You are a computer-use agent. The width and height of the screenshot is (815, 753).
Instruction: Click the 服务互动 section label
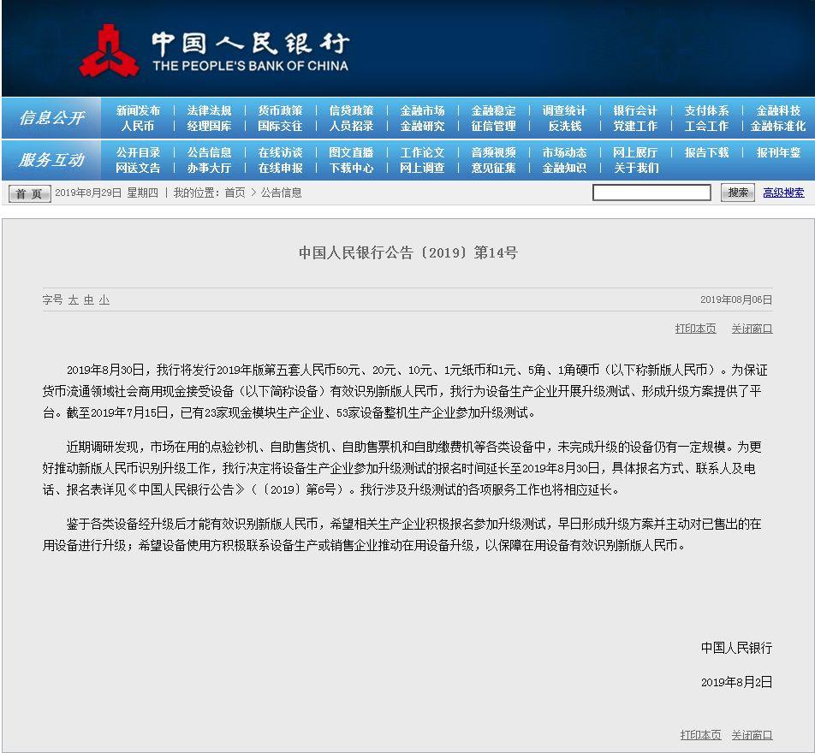pyautogui.click(x=51, y=160)
